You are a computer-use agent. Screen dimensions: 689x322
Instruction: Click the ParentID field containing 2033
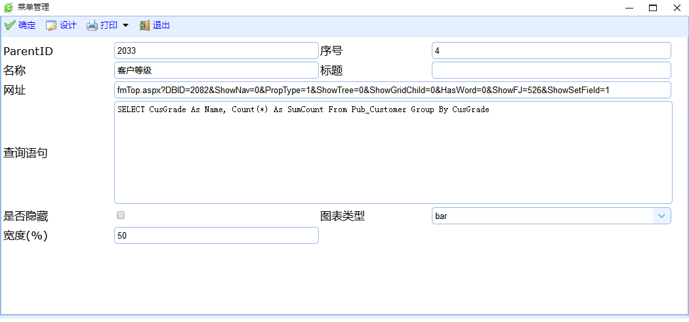point(216,51)
